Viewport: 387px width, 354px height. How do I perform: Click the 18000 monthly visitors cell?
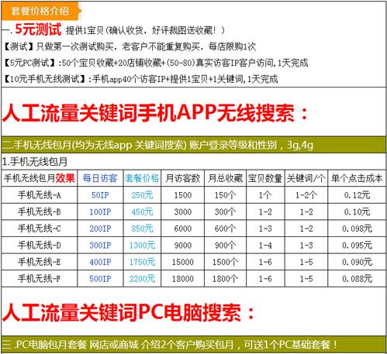point(182,279)
